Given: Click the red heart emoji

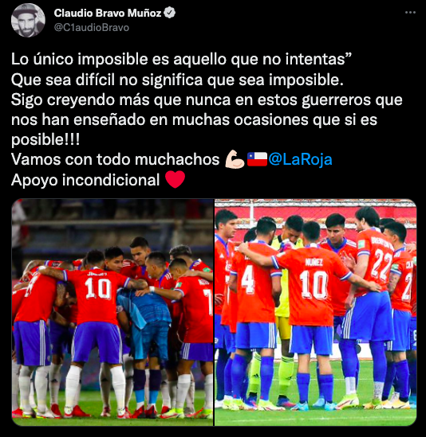Looking at the screenshot, I should click(x=176, y=179).
